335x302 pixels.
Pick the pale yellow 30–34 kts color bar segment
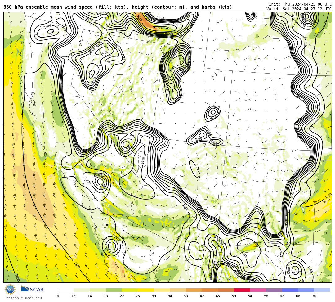(x=162, y=290)
